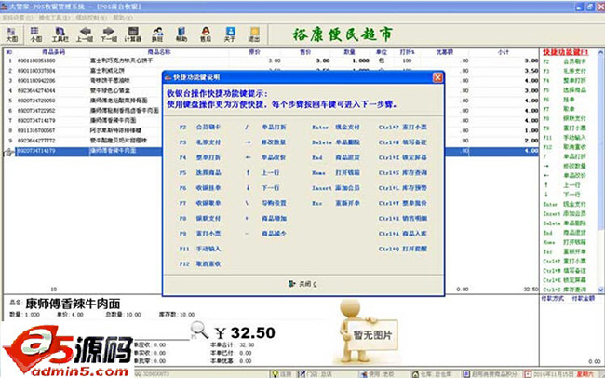Go to next group with right arrow icon

(x=109, y=34)
